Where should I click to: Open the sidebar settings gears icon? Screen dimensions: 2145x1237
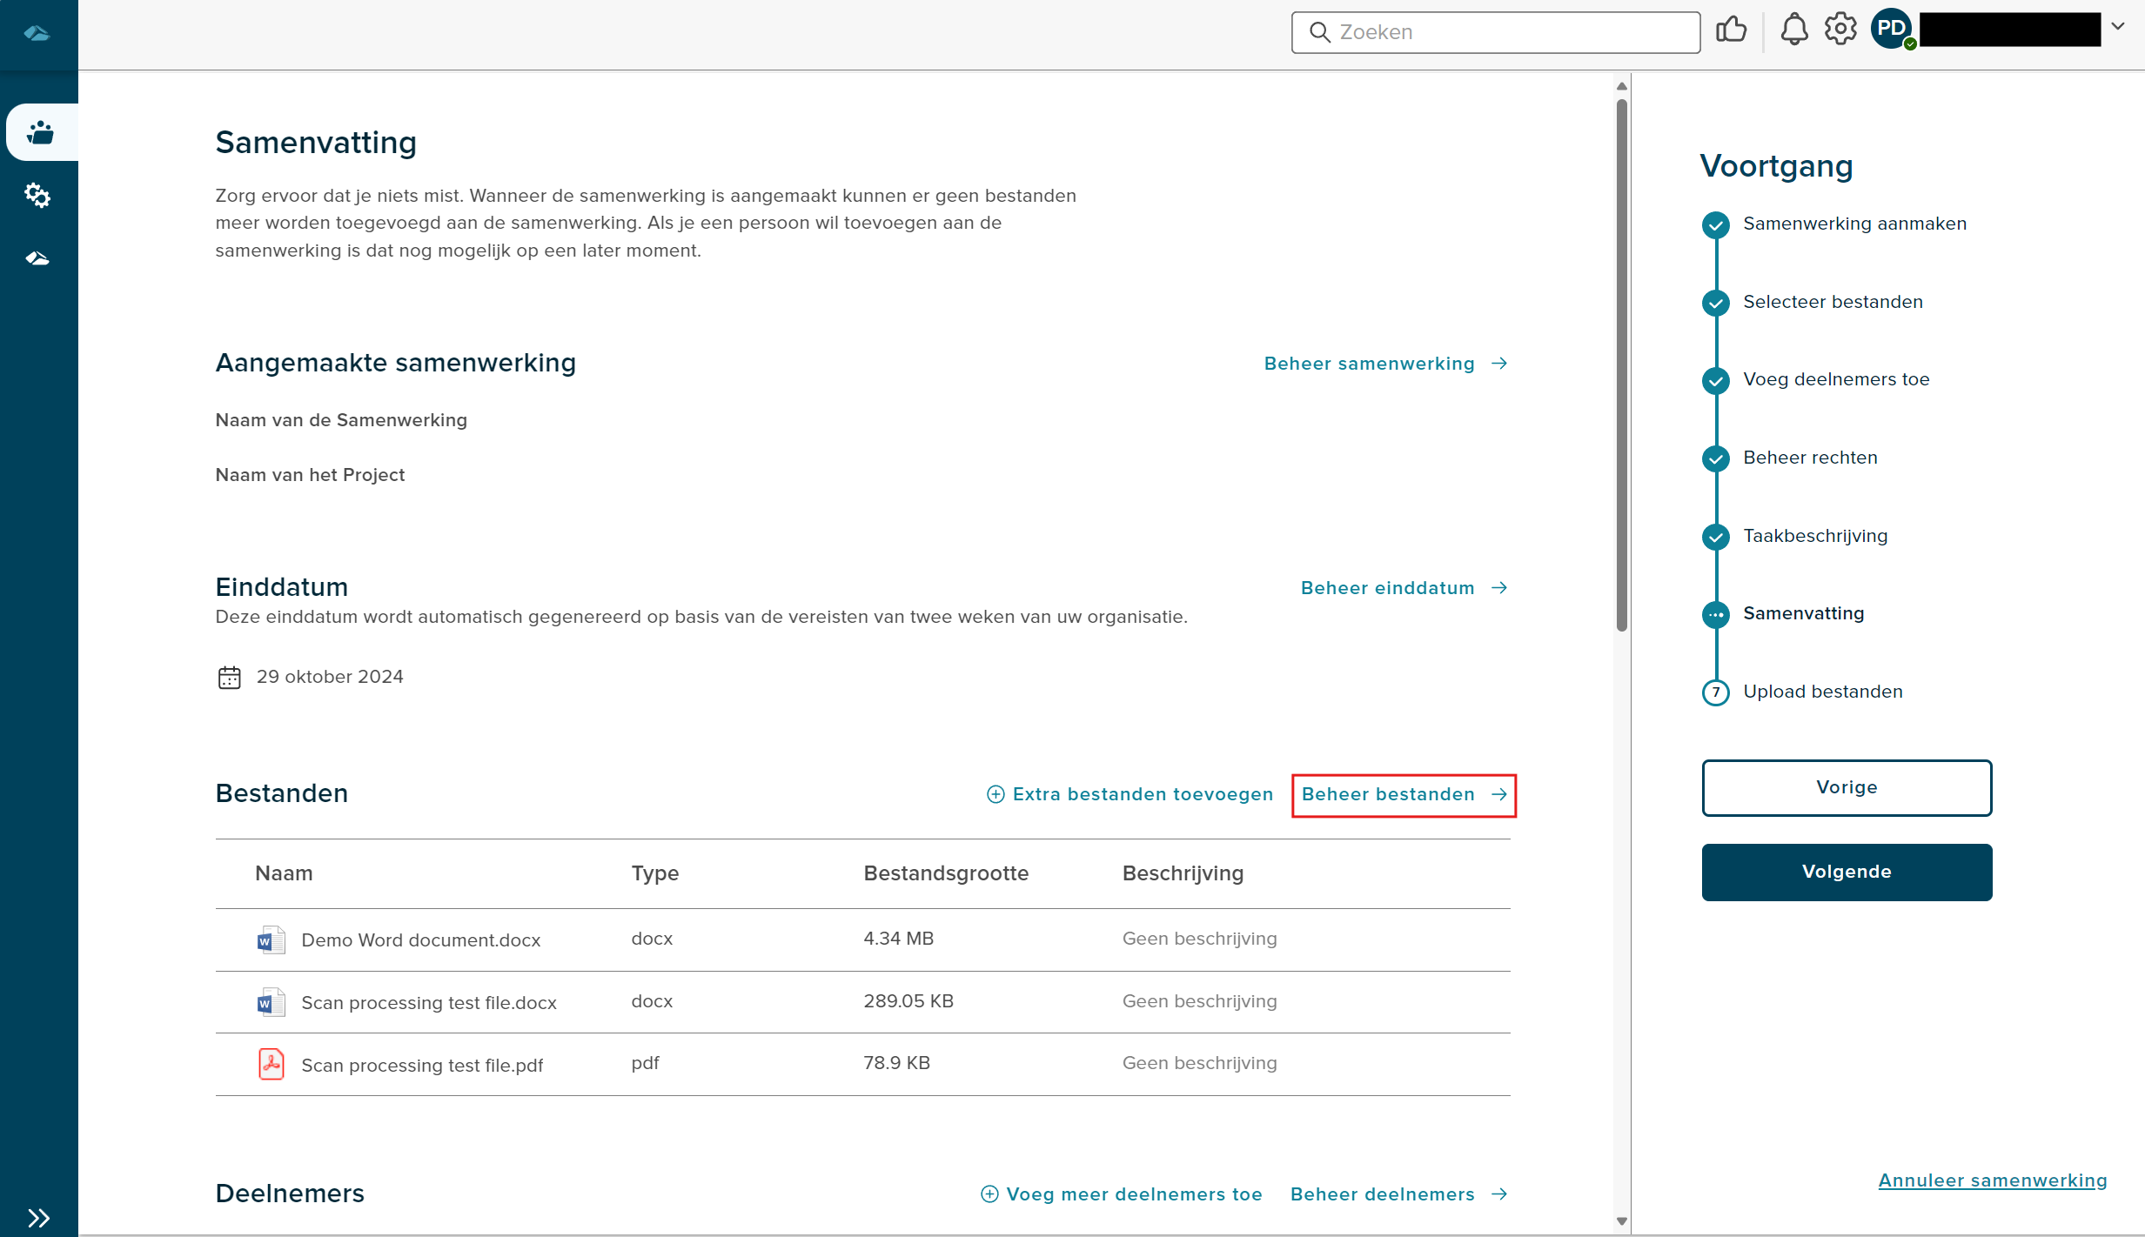click(x=37, y=195)
